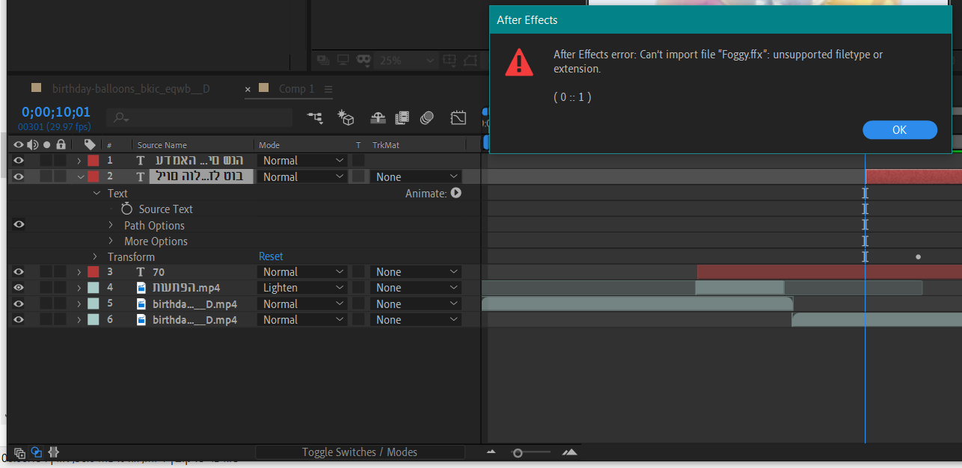Expand the Transform group chevron
Viewport: 962px width, 468px height.
95,256
